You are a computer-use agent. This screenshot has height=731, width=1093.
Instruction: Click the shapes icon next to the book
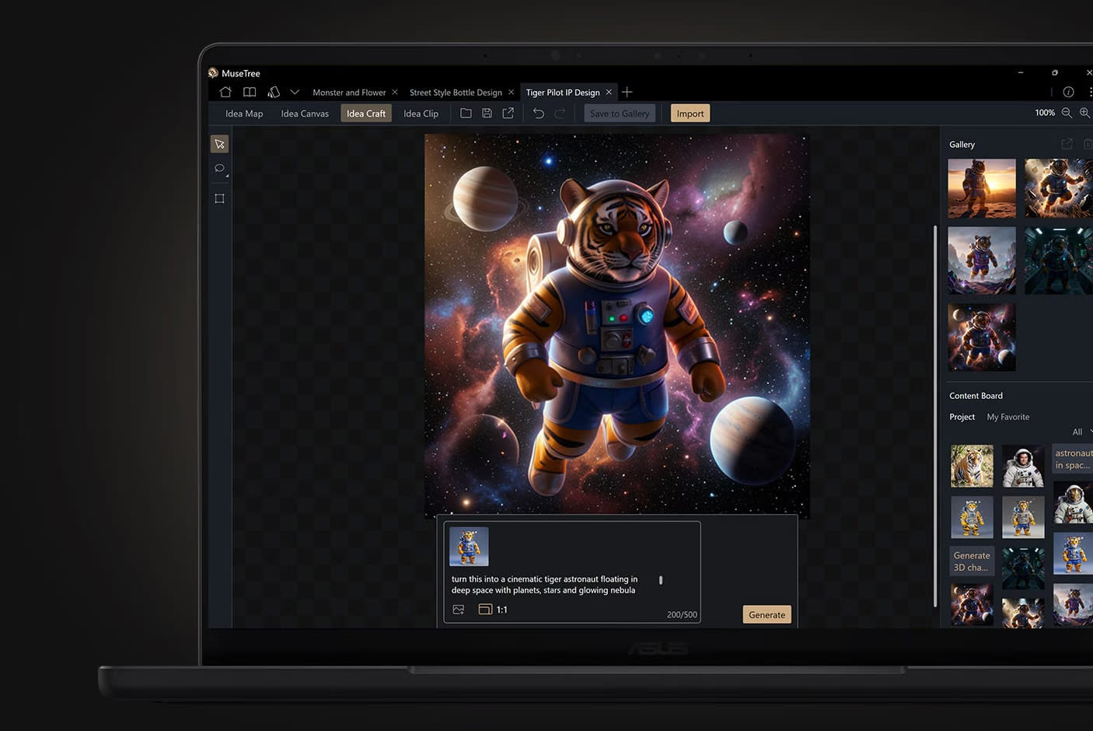(274, 92)
